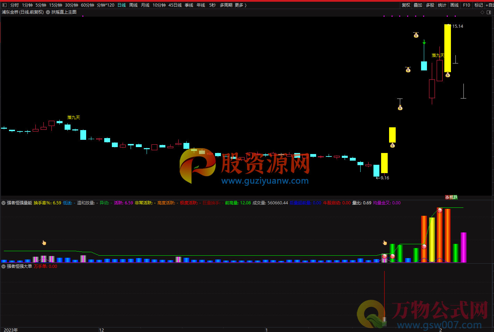Click the topmost money bag signal icon

(416, 35)
